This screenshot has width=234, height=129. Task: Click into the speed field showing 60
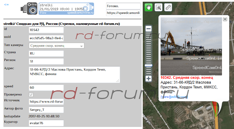coord(46,87)
